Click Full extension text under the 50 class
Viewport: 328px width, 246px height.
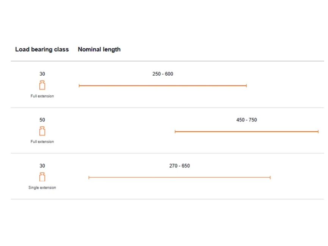pyautogui.click(x=42, y=142)
